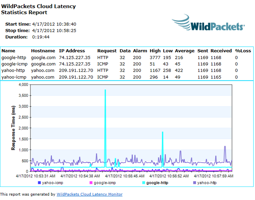Viewport: 255px width, 200px height.
Task: Click the 10:54:38 AM axis label
Action: tap(80, 176)
